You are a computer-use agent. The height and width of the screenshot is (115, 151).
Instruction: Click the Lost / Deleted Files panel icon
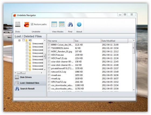click(x=17, y=83)
